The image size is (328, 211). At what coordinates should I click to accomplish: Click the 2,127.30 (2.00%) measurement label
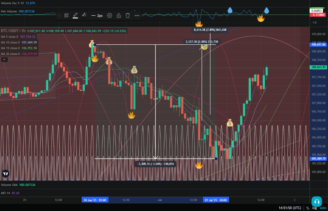pyautogui.click(x=202, y=42)
